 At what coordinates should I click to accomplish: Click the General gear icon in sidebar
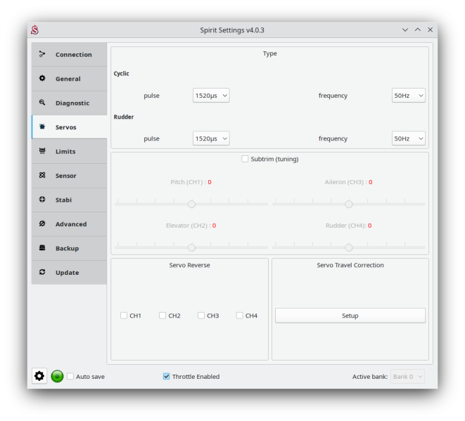[x=42, y=79]
